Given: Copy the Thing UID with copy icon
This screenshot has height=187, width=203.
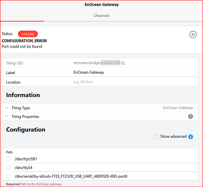Looking at the screenshot, I should [x=123, y=63].
